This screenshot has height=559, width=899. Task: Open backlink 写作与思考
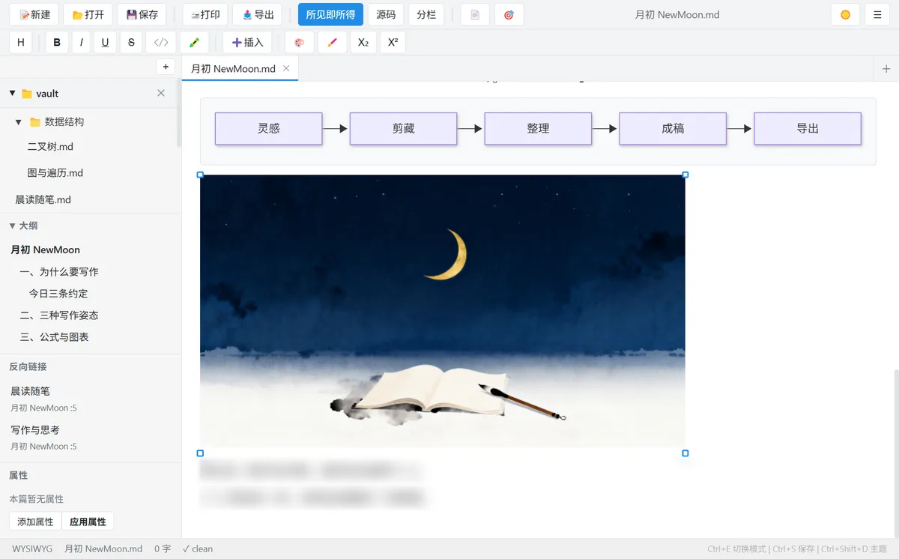(34, 430)
